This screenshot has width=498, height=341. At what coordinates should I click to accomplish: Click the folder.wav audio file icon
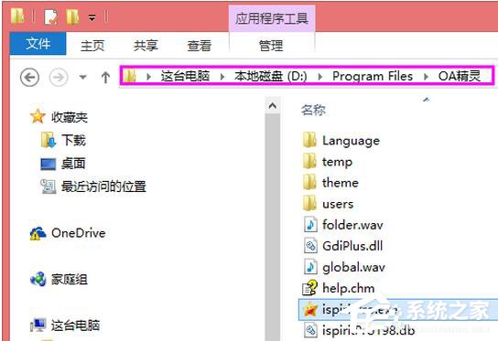click(310, 225)
